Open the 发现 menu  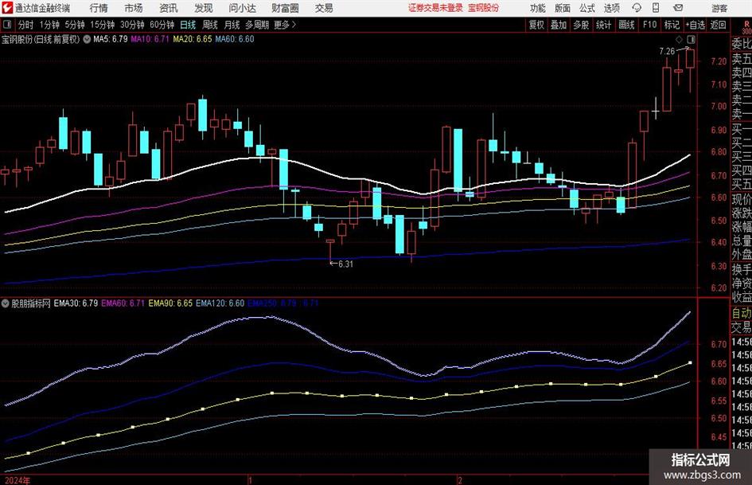(204, 8)
